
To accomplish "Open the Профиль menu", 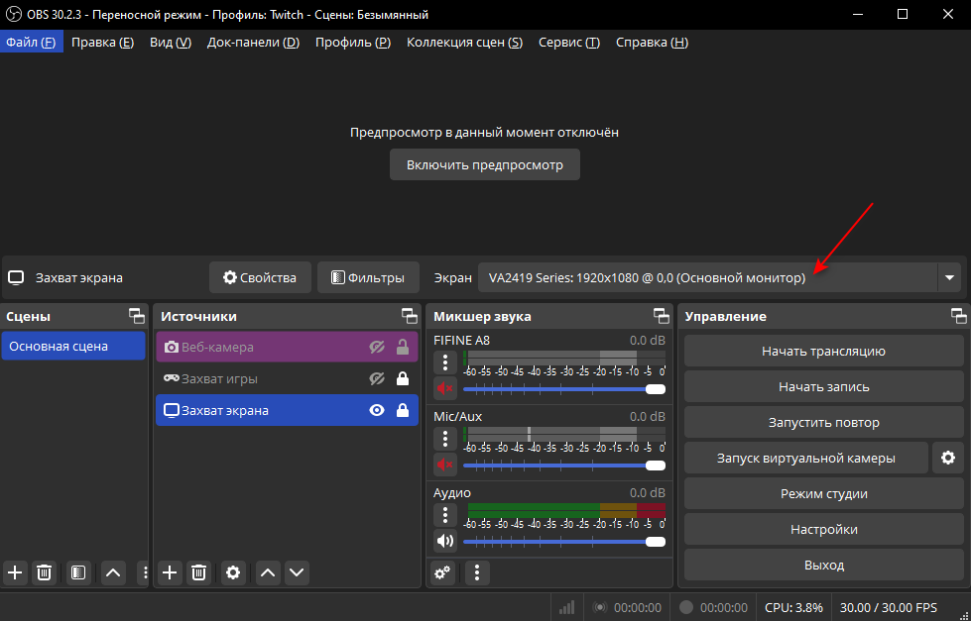I will click(353, 42).
